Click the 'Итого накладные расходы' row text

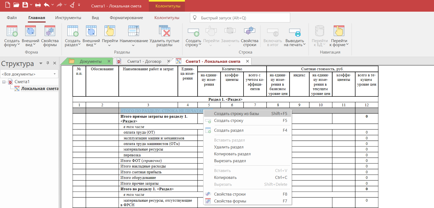[143, 166]
